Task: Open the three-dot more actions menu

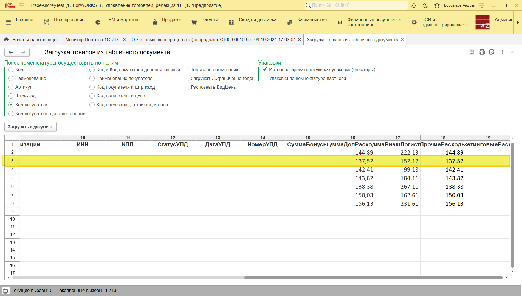Action: click(x=502, y=52)
